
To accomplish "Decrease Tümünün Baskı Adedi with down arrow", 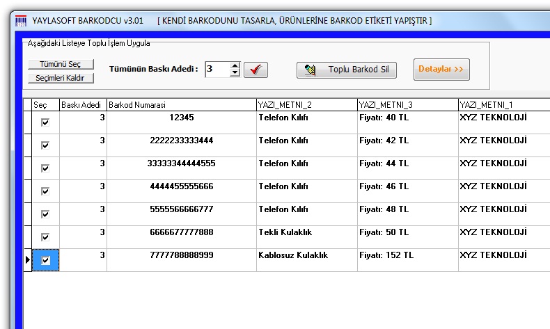I will click(235, 73).
